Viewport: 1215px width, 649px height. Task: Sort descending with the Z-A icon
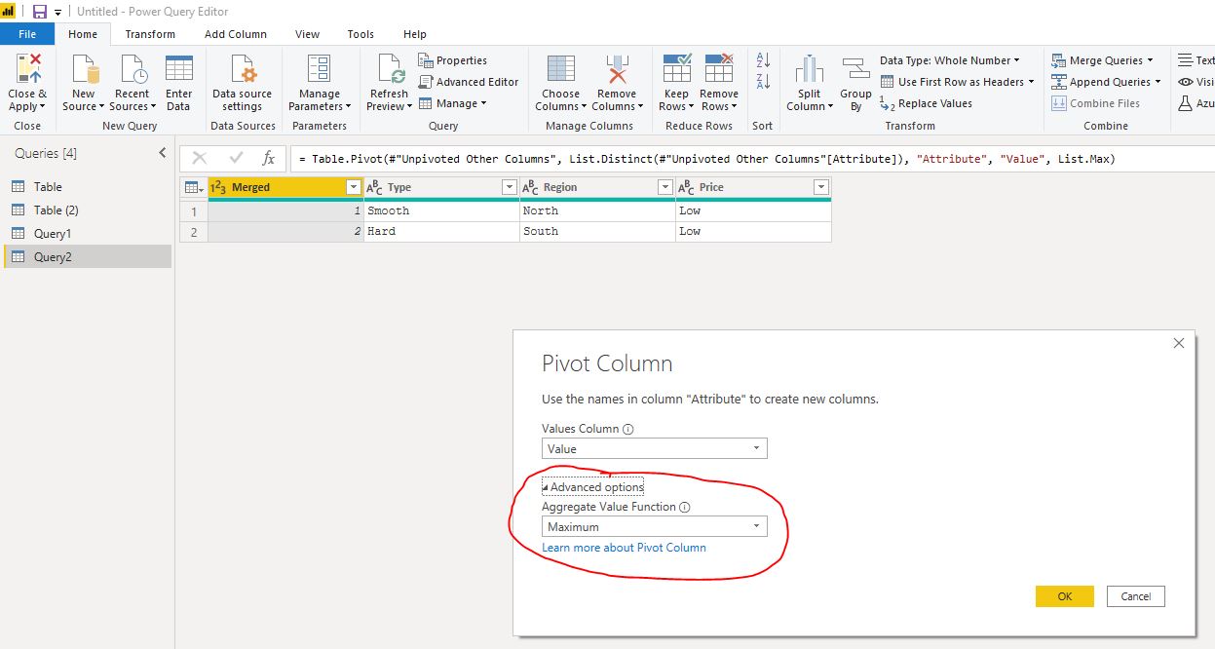[763, 82]
